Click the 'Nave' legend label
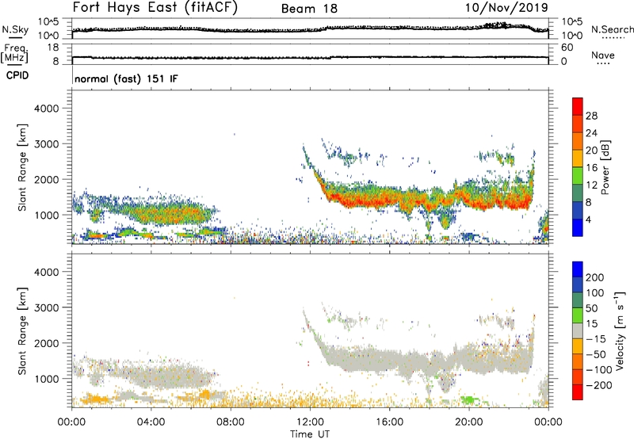 [x=603, y=55]
